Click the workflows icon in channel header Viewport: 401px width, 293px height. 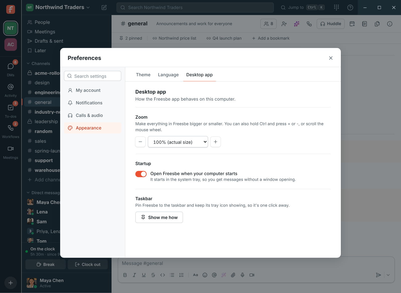pos(309,24)
